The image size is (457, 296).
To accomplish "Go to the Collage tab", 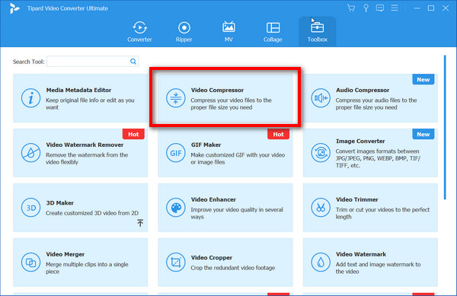I will click(273, 31).
